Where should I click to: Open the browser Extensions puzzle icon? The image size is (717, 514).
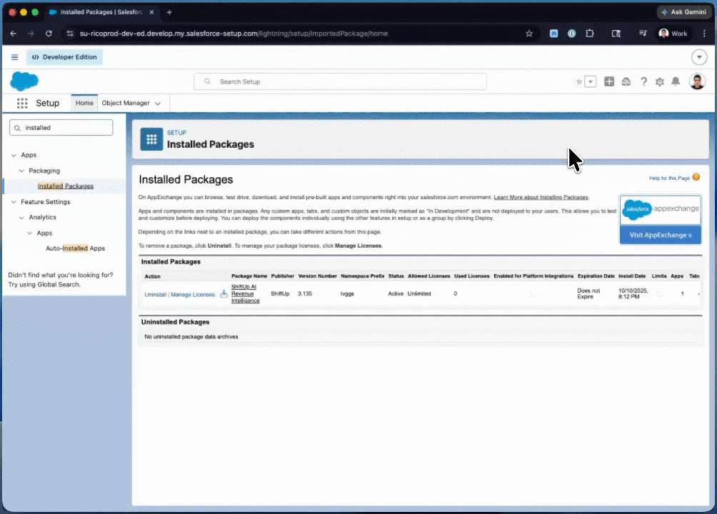(x=590, y=34)
